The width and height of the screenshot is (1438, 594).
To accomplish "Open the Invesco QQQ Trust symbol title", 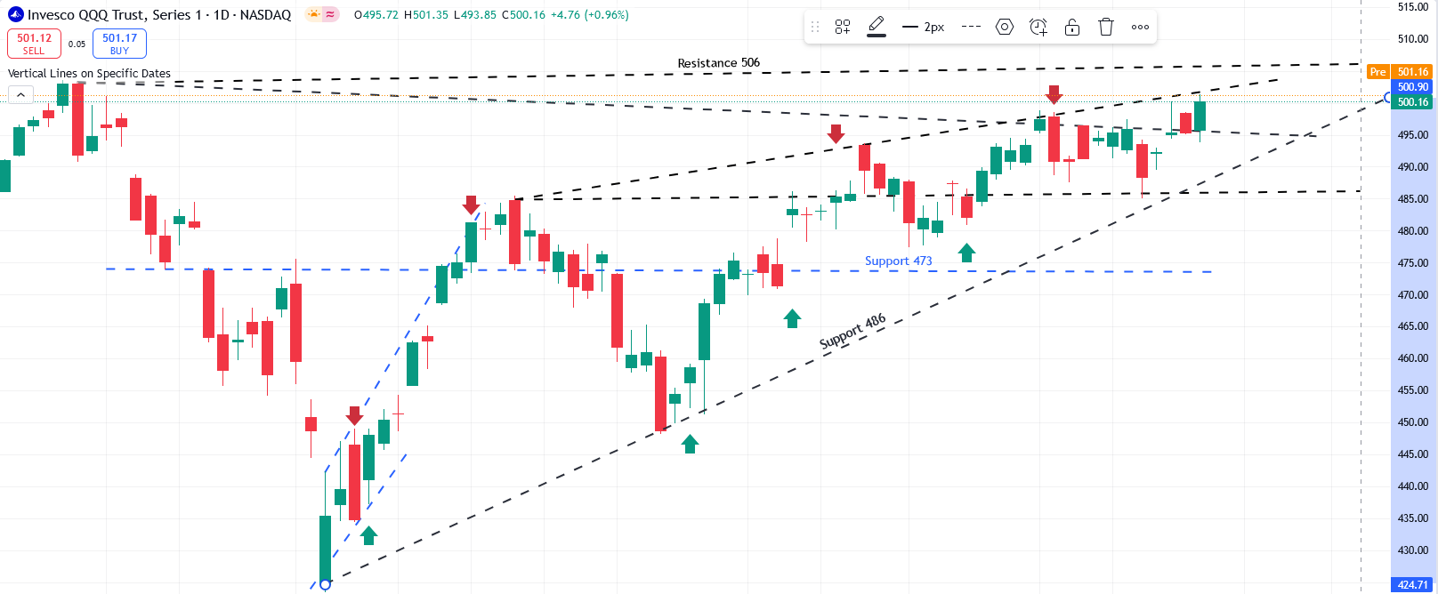I will tap(159, 14).
